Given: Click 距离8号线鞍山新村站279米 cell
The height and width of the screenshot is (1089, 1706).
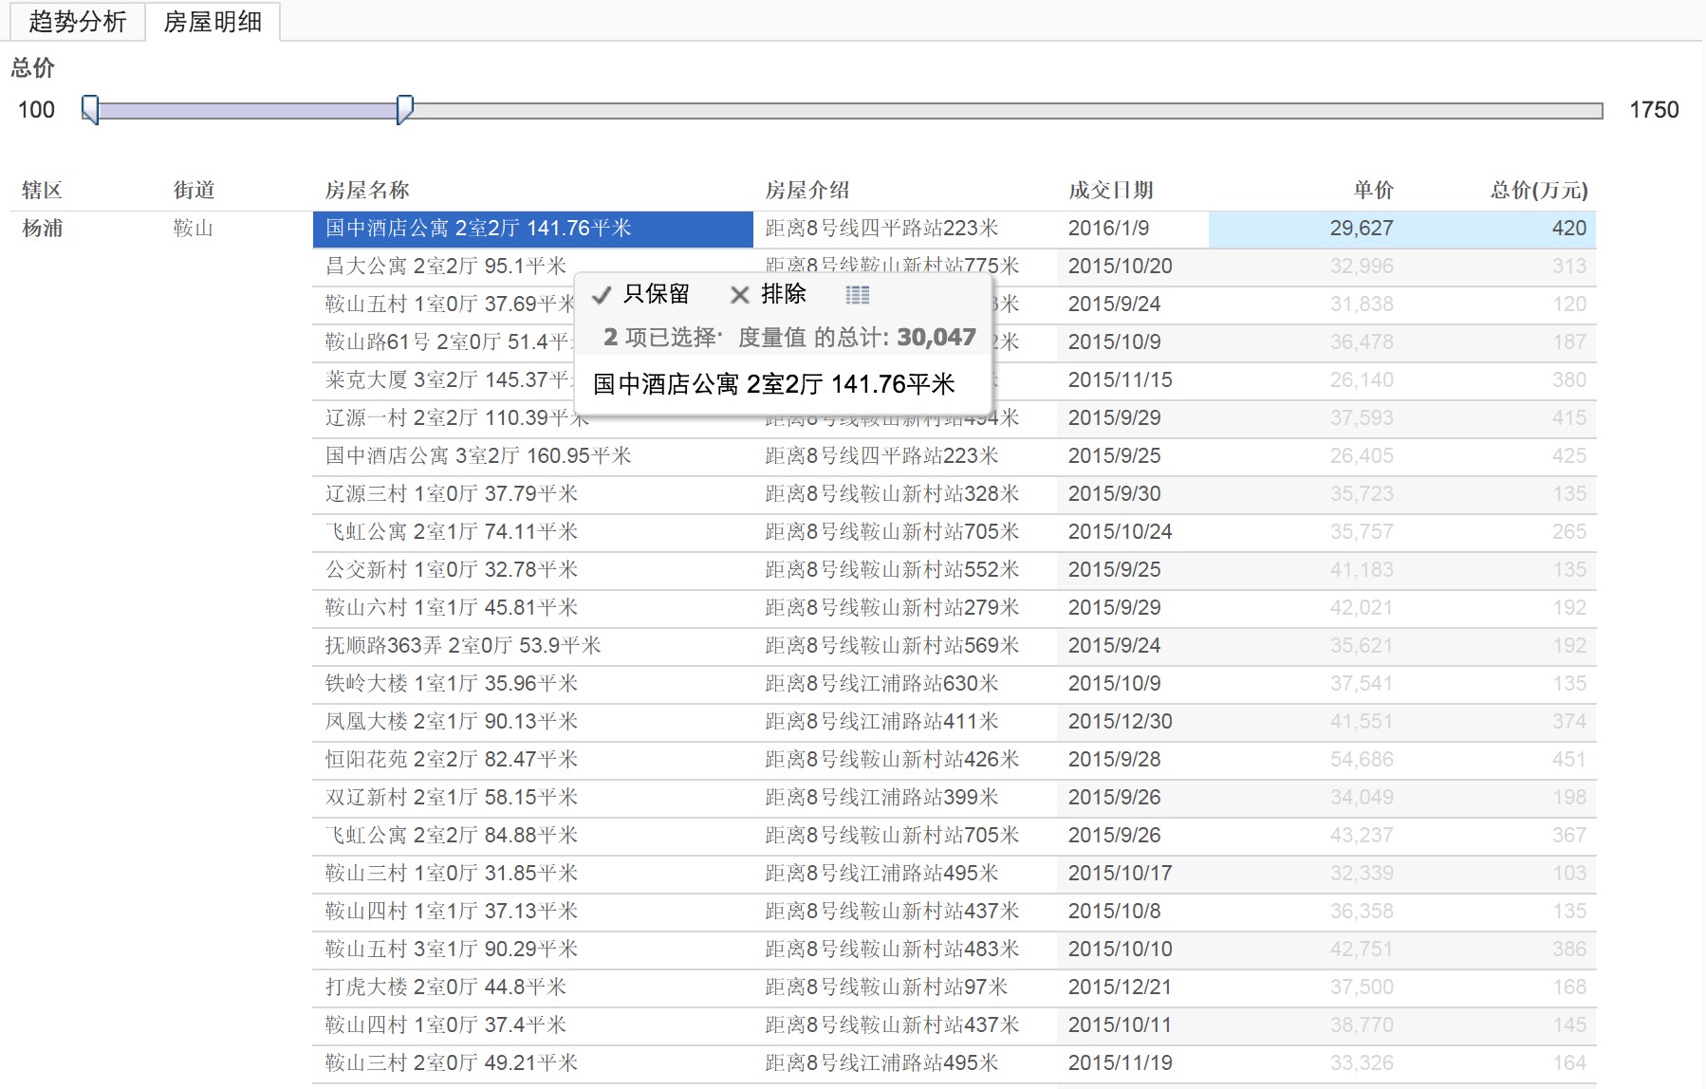Looking at the screenshot, I should [x=892, y=607].
